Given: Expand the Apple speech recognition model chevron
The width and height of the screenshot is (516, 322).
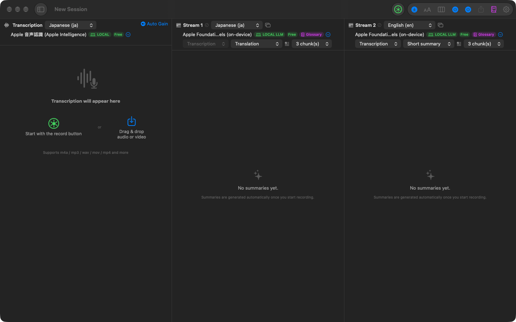Looking at the screenshot, I should [x=128, y=35].
